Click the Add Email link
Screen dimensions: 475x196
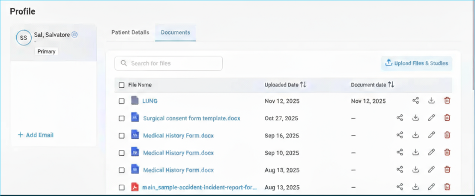36,135
